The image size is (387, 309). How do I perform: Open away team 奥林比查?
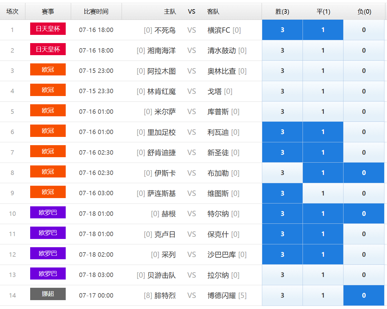click(x=222, y=71)
